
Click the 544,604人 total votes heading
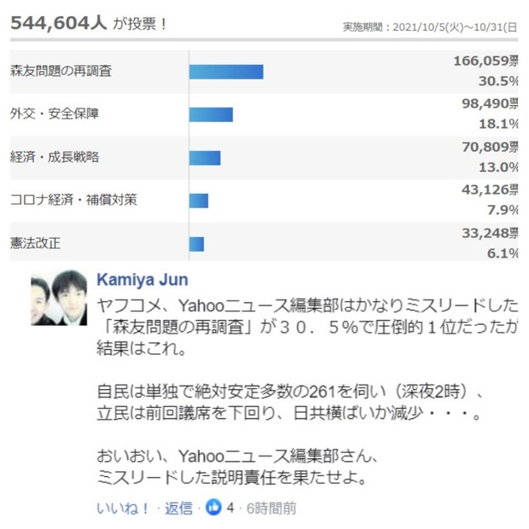click(x=59, y=23)
